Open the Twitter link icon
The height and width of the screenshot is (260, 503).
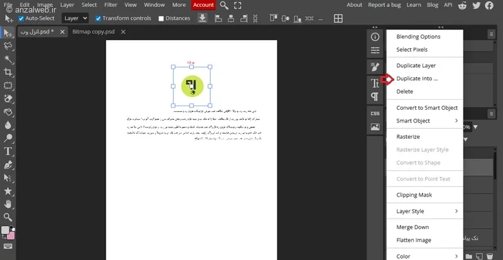pos(476,5)
